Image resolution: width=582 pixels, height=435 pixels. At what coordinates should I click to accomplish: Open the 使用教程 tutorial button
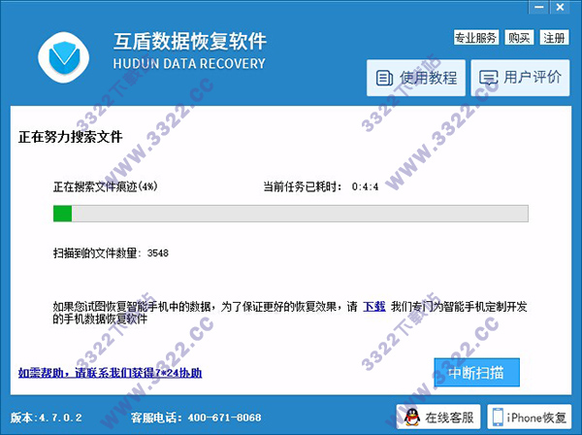pyautogui.click(x=416, y=78)
